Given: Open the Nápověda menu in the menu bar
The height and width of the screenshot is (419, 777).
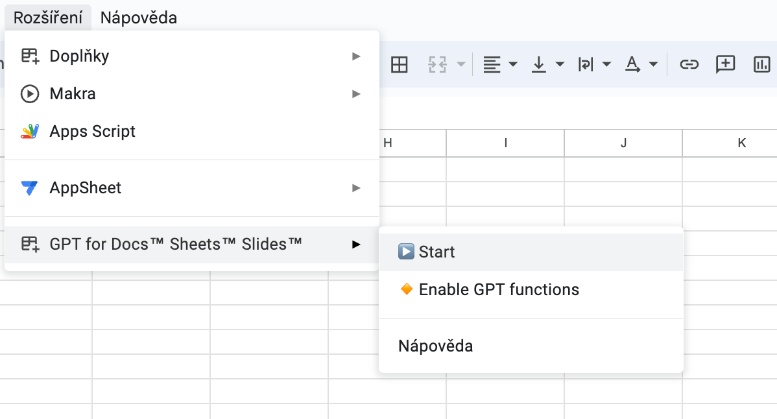Looking at the screenshot, I should [x=139, y=18].
